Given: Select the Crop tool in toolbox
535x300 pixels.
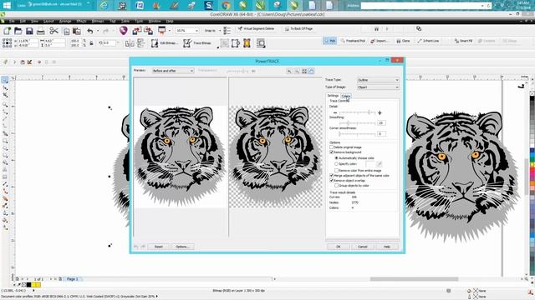Looking at the screenshot, I should click(5, 95).
